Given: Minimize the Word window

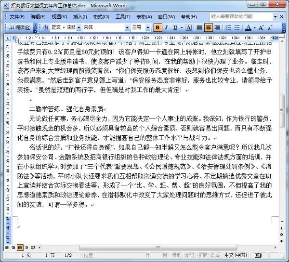Looking at the screenshot, I should (x=252, y=4).
